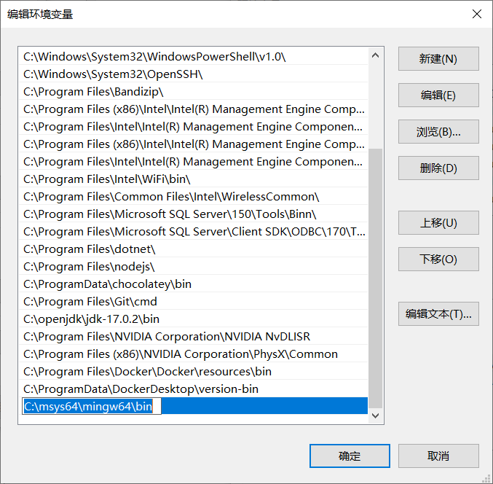Select the C:\ProgramData\DockerDesktop\version-bin entry
493x484 pixels.
(x=193, y=389)
